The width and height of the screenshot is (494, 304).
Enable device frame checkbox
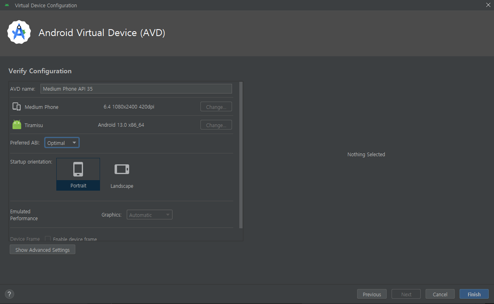48,239
